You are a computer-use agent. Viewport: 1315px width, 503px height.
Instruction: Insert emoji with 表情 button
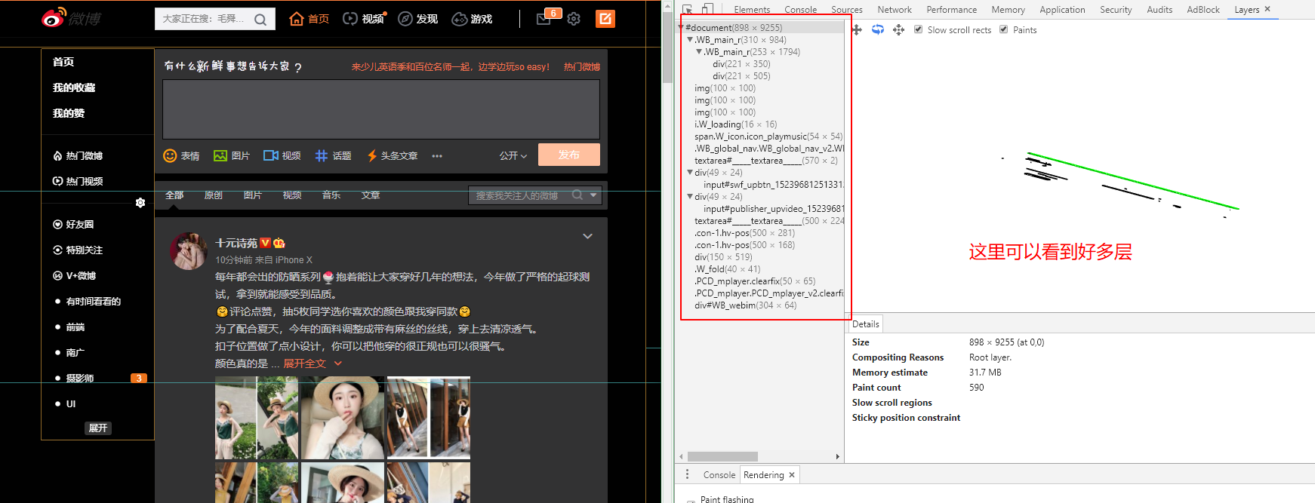(x=182, y=155)
